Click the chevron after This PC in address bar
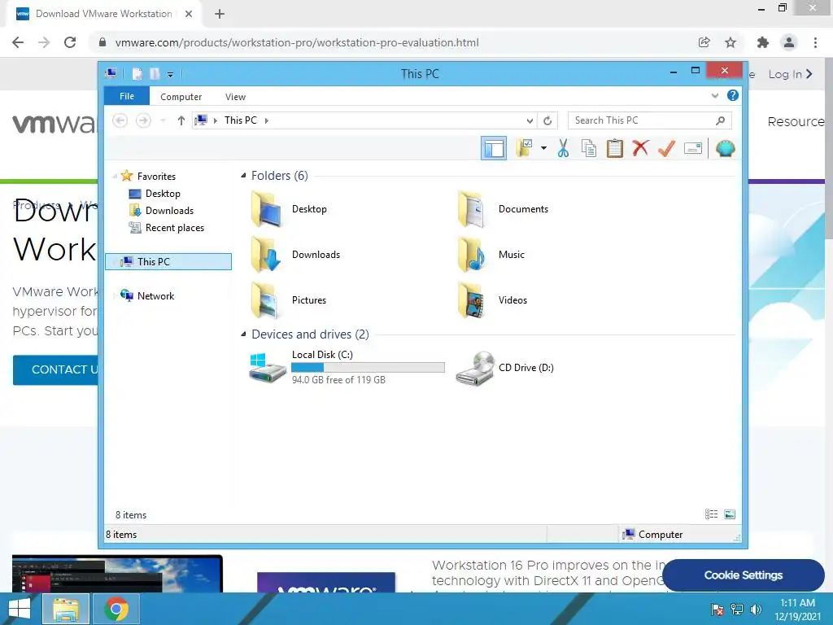833x625 pixels. pyautogui.click(x=266, y=120)
